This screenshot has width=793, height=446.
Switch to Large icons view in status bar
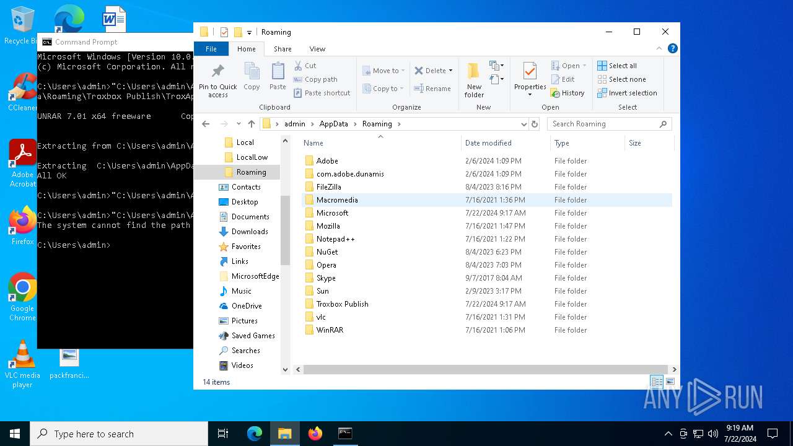tap(670, 382)
